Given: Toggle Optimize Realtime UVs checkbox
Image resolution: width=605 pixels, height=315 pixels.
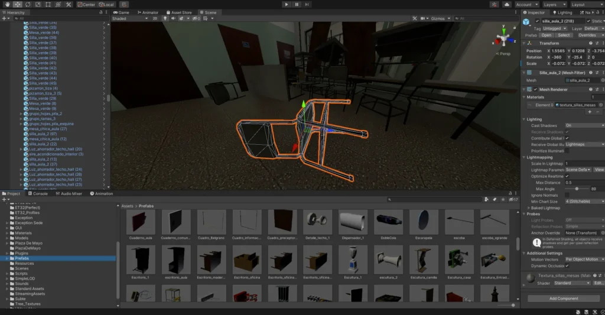Looking at the screenshot, I should click(567, 176).
